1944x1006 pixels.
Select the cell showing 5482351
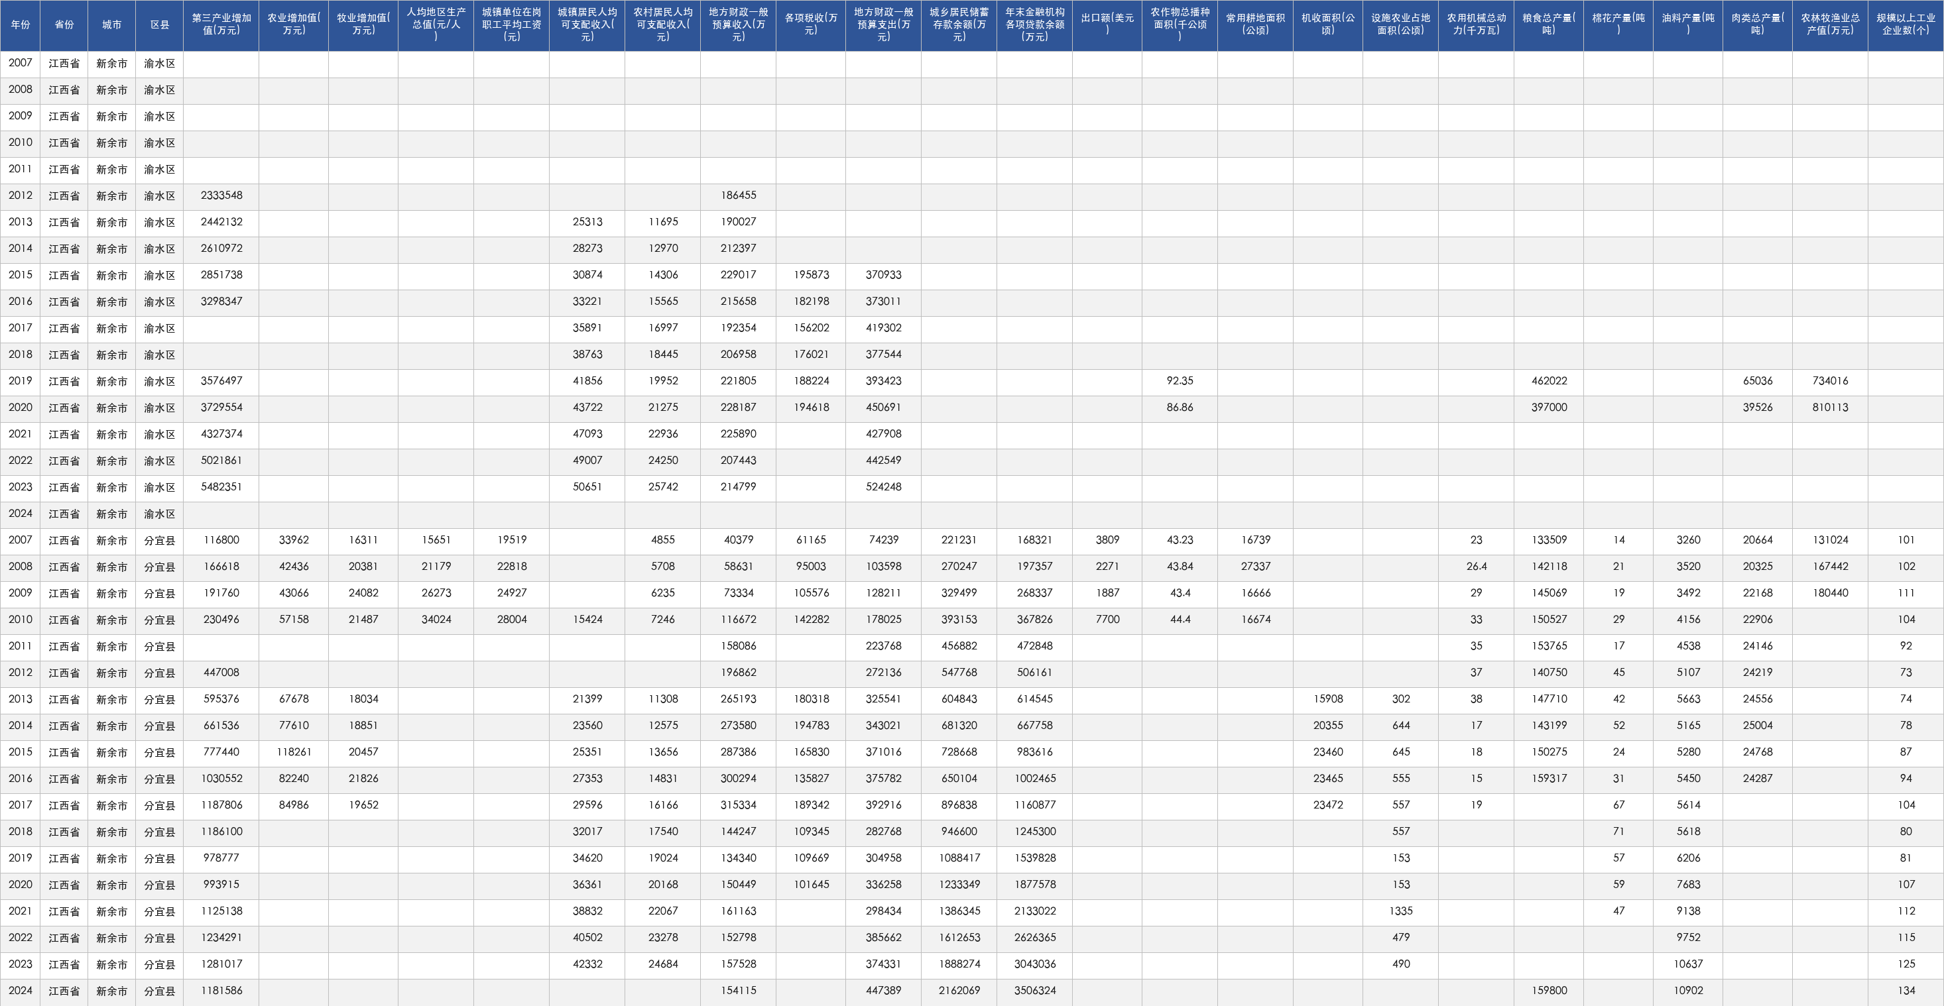coord(221,487)
